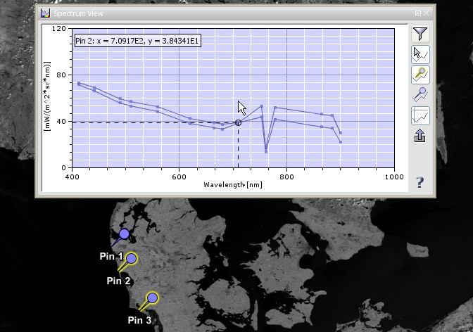Open help with the question mark icon

pos(420,182)
